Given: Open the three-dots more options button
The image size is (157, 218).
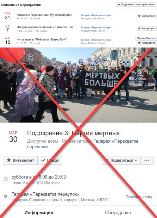Looking at the screenshot, I should click(147, 160).
